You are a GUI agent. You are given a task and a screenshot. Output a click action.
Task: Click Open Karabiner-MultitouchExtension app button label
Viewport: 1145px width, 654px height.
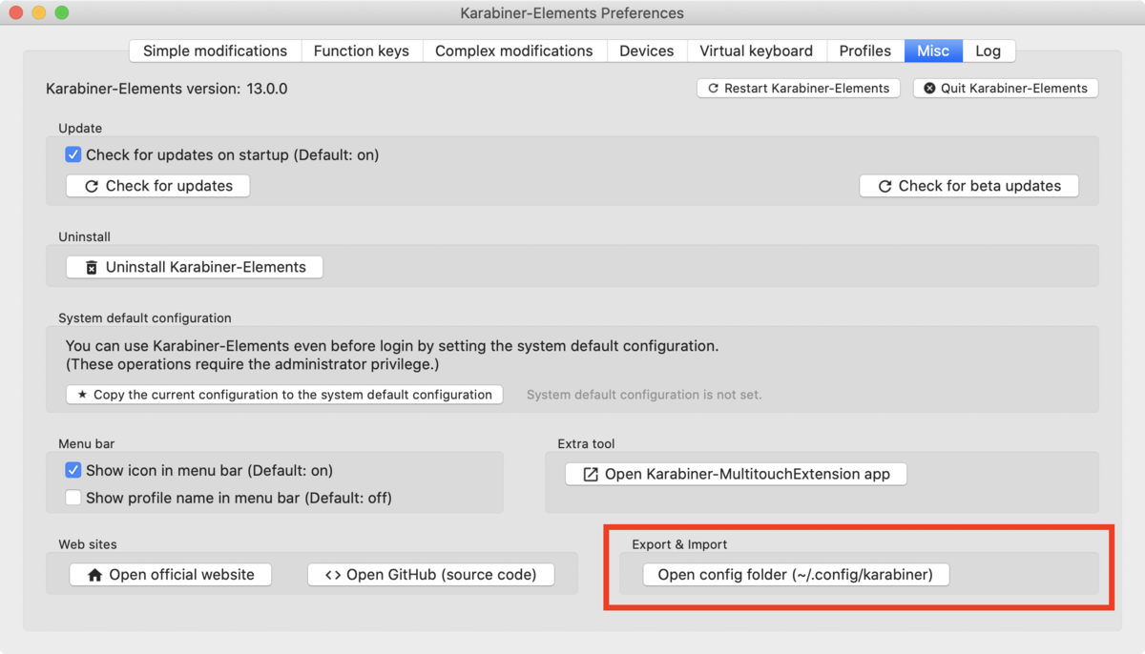click(747, 474)
